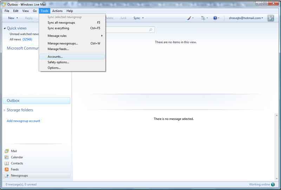Viewport: 281px width, 190px height.
Task: Click the search magnifier icon
Action: [151, 30]
